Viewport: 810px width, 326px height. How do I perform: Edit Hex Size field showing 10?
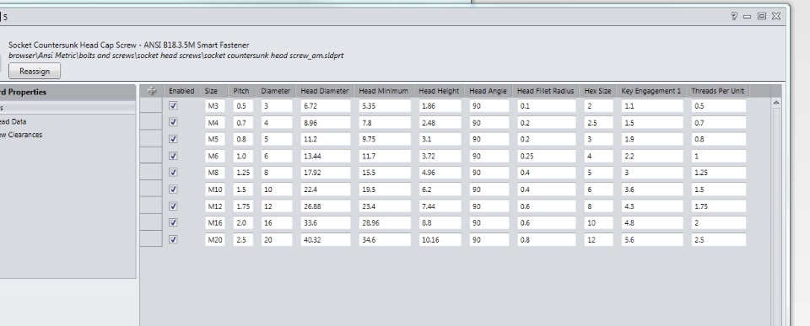tap(599, 223)
